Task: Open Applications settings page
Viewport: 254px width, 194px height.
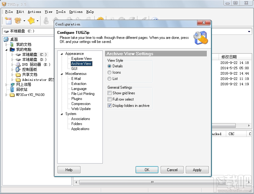Action: coord(80,129)
